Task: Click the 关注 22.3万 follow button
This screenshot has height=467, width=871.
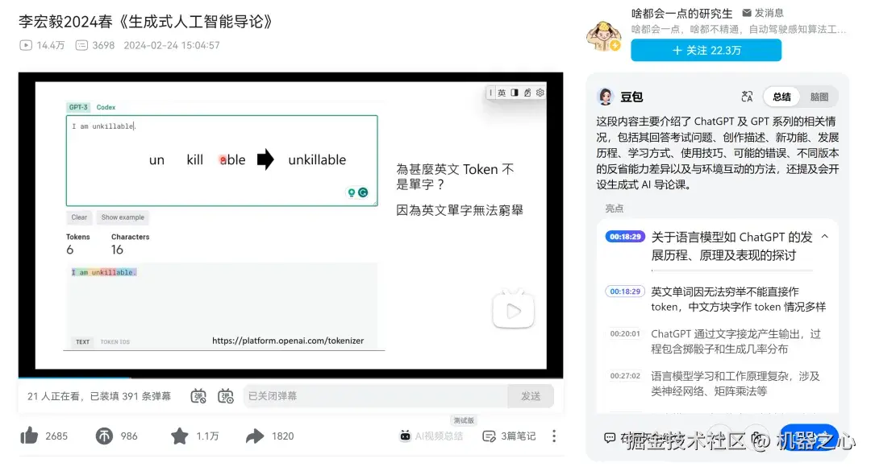Action: [706, 50]
